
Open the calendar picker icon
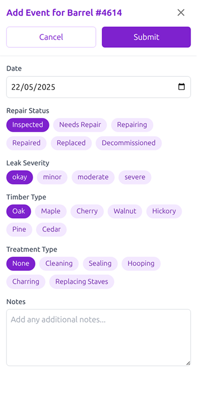(182, 87)
